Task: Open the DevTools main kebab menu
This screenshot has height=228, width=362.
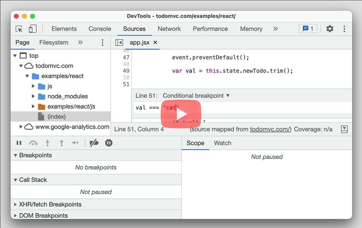Action: coord(344,29)
